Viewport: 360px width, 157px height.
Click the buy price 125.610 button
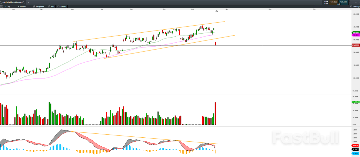tap(344, 2)
